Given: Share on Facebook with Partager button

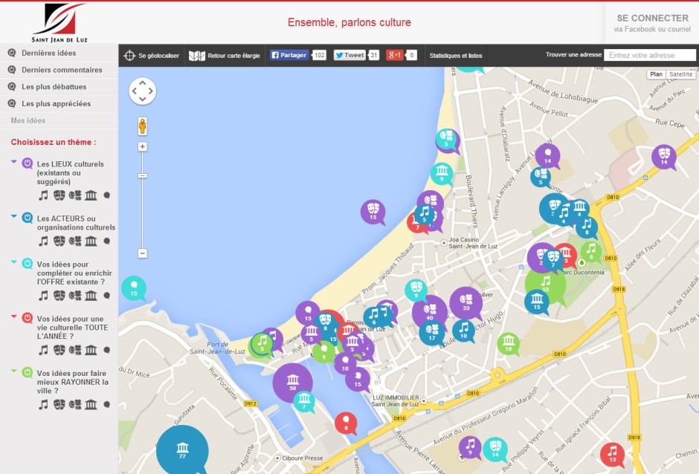Looking at the screenshot, I should pos(289,55).
